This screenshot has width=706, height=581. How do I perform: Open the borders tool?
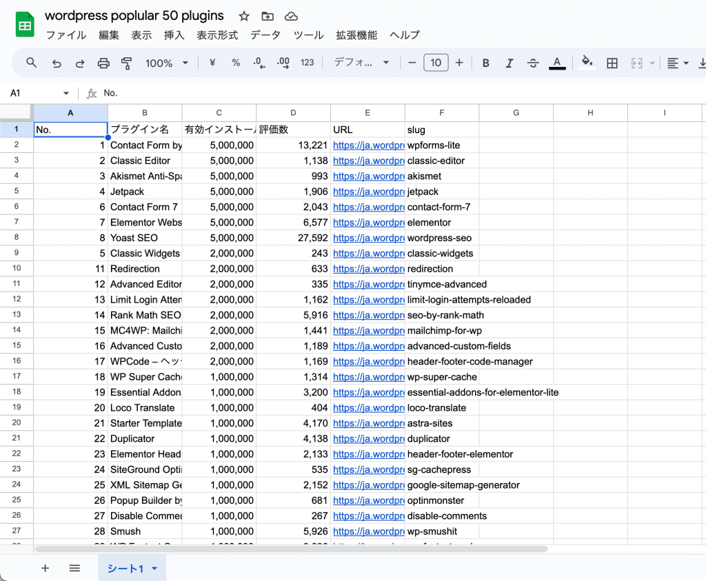pyautogui.click(x=612, y=63)
